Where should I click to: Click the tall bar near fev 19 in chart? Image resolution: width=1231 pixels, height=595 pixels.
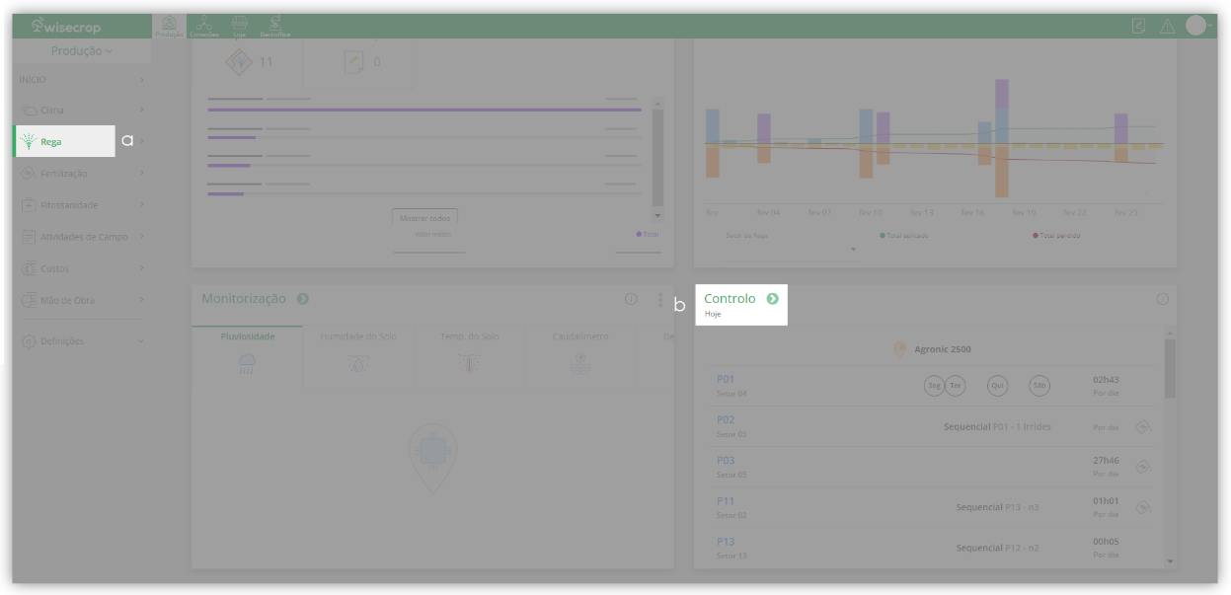[x=1001, y=138]
